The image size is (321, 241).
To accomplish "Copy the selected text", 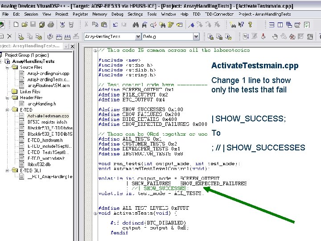I will click(95, 25).
